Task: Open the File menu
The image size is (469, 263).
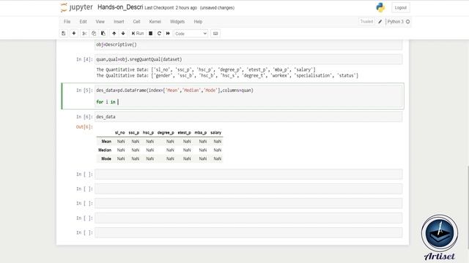Action: pos(67,22)
